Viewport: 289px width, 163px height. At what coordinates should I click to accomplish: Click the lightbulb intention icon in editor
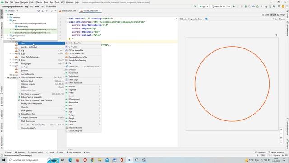coord(70,39)
